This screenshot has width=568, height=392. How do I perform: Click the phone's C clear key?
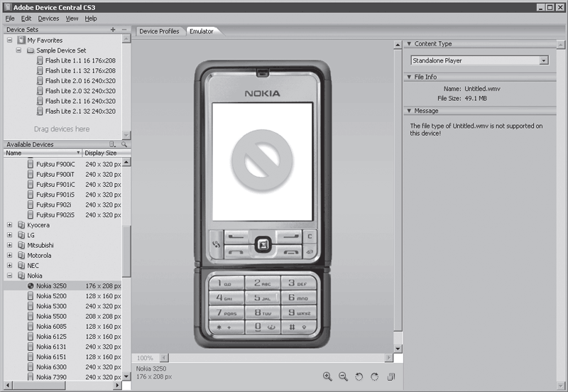[x=310, y=236]
